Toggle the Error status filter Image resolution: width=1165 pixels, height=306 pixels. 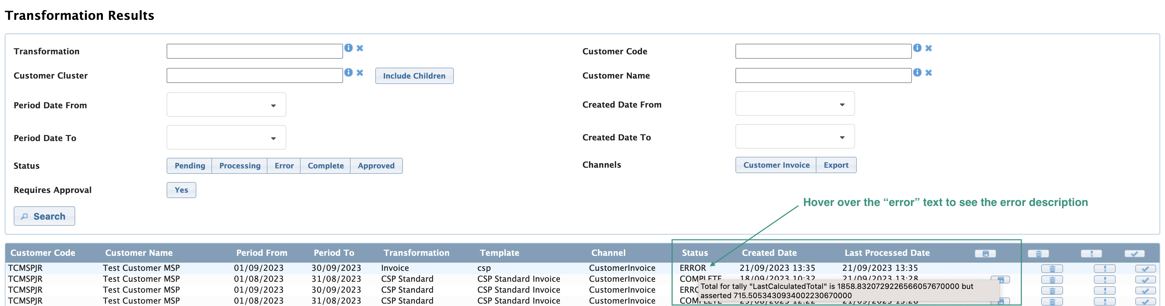(284, 166)
